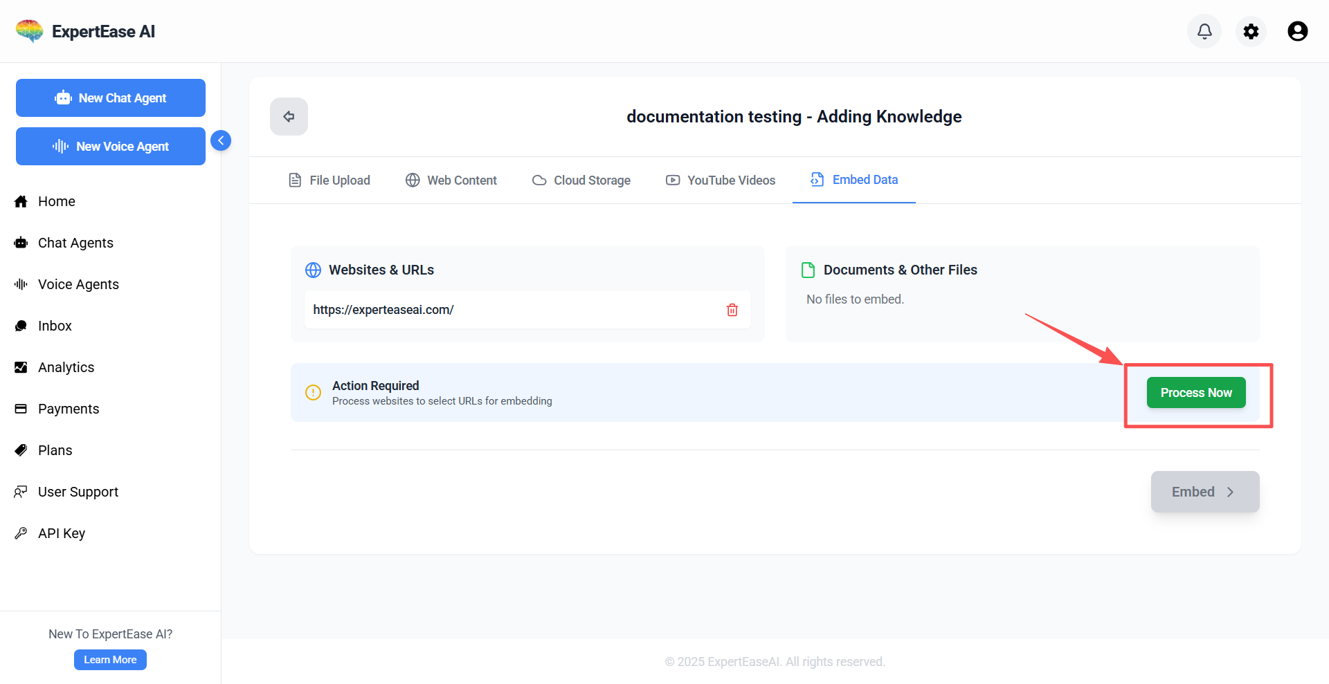The height and width of the screenshot is (684, 1329).
Task: Start a New Voice Agent
Action: [111, 147]
